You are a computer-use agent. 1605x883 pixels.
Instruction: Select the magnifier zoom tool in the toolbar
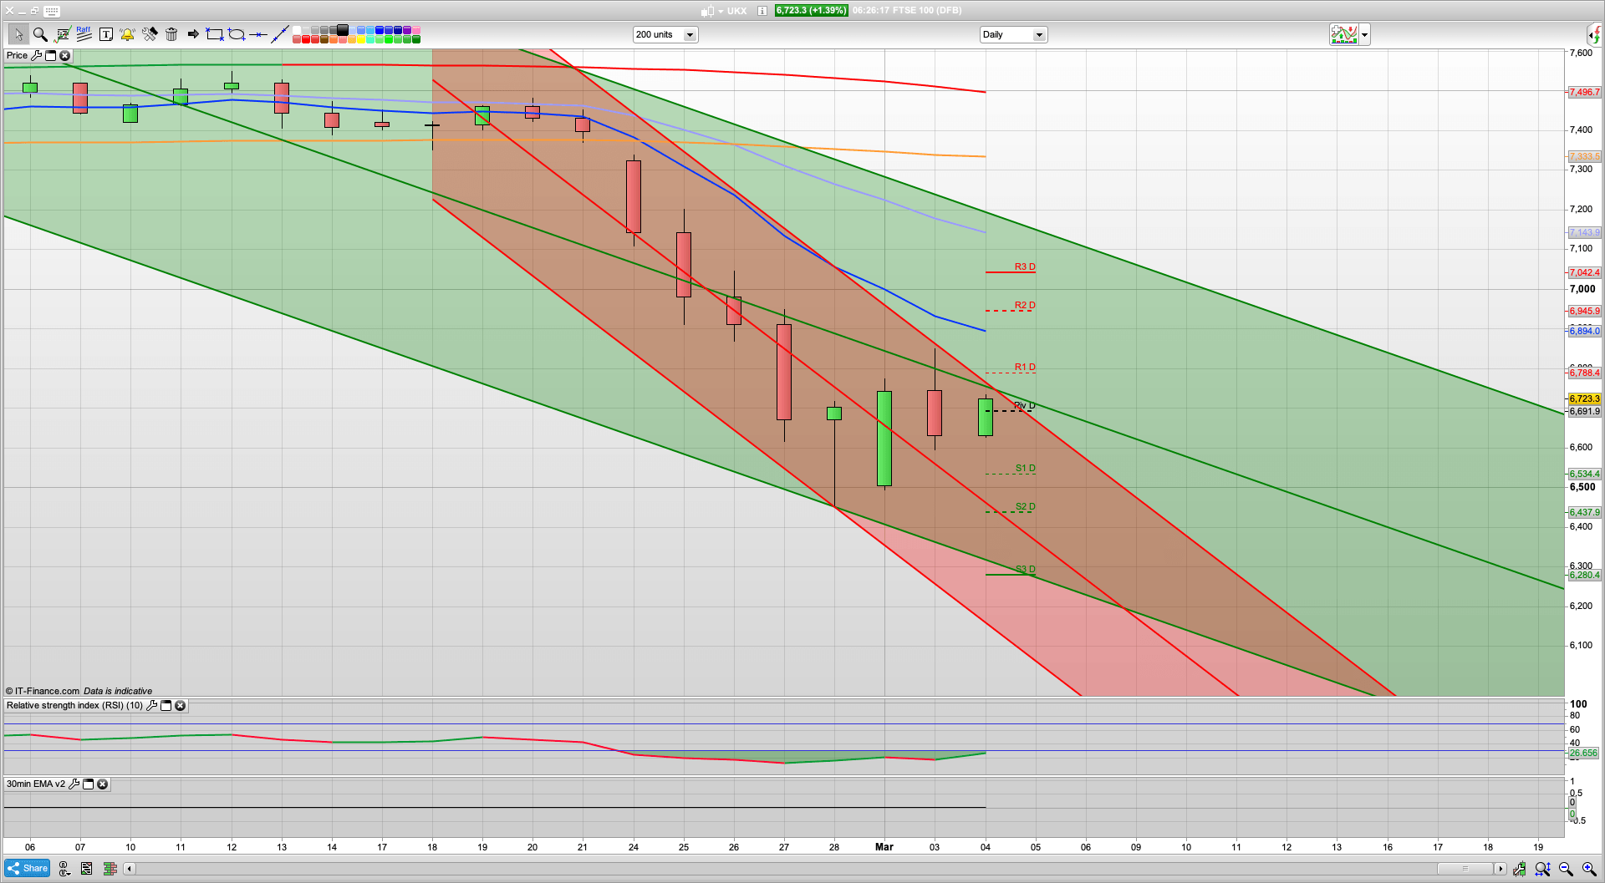click(39, 34)
